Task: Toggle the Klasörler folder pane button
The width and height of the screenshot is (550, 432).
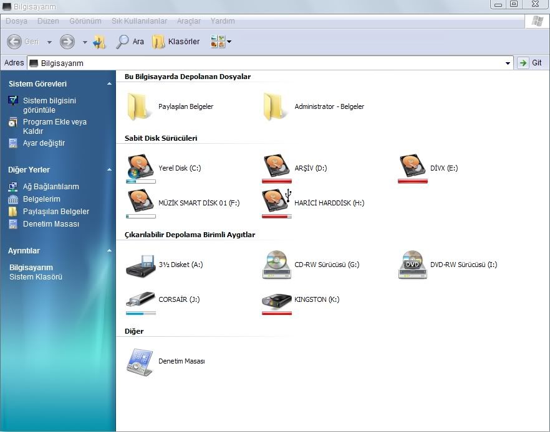Action: [176, 42]
